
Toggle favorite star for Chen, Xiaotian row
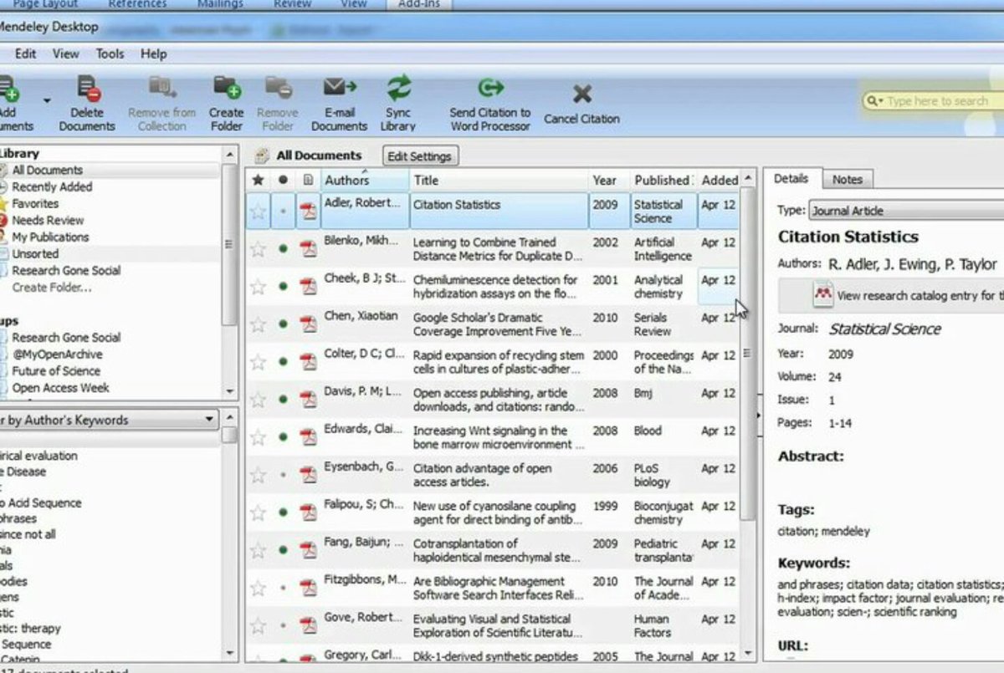coord(259,324)
